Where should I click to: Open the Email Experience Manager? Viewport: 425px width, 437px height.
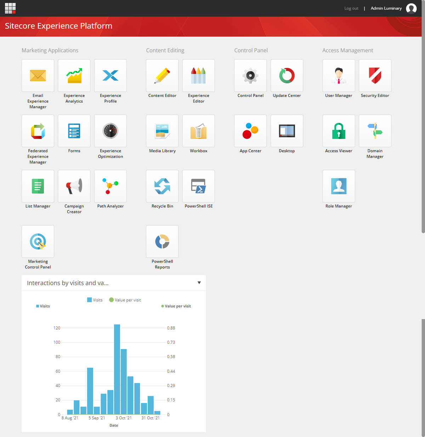click(38, 76)
